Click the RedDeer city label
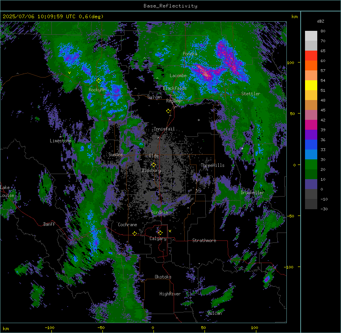341x333 pixels. pos(174,101)
